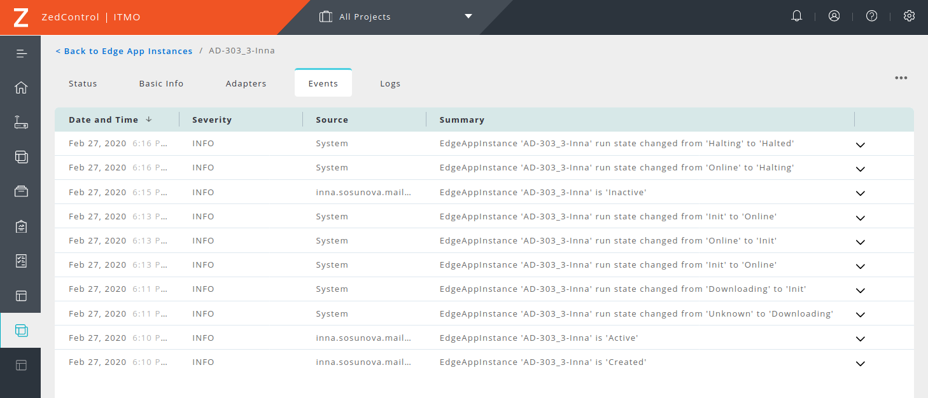The width and height of the screenshot is (928, 398).
Task: Open the stacked squares sidebar icon below router
Action: (21, 156)
